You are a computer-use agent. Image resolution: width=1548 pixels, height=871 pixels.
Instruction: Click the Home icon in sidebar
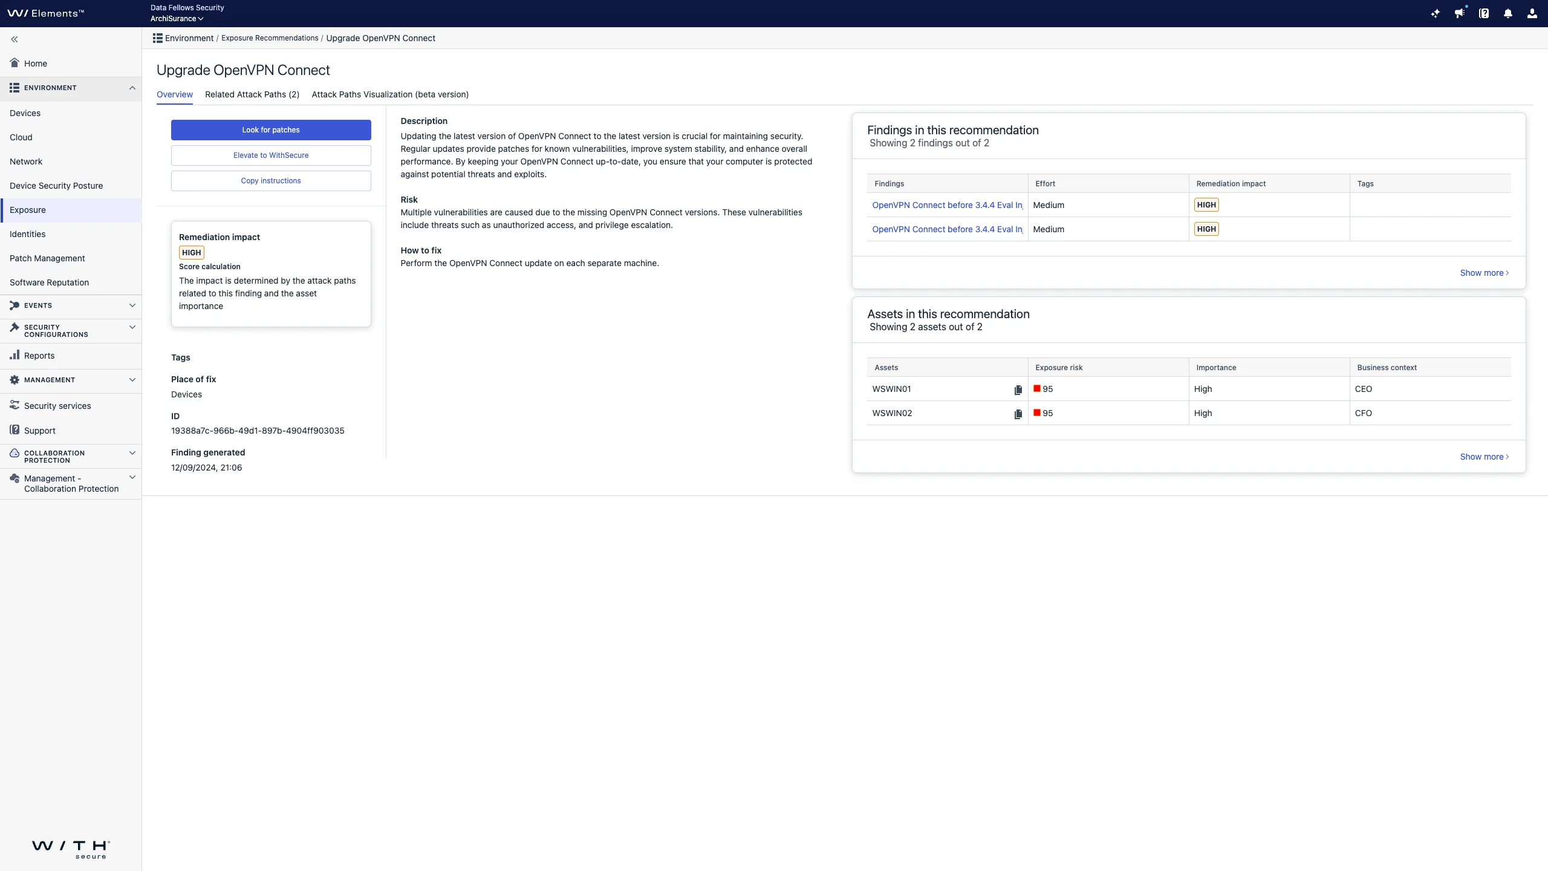pos(15,63)
